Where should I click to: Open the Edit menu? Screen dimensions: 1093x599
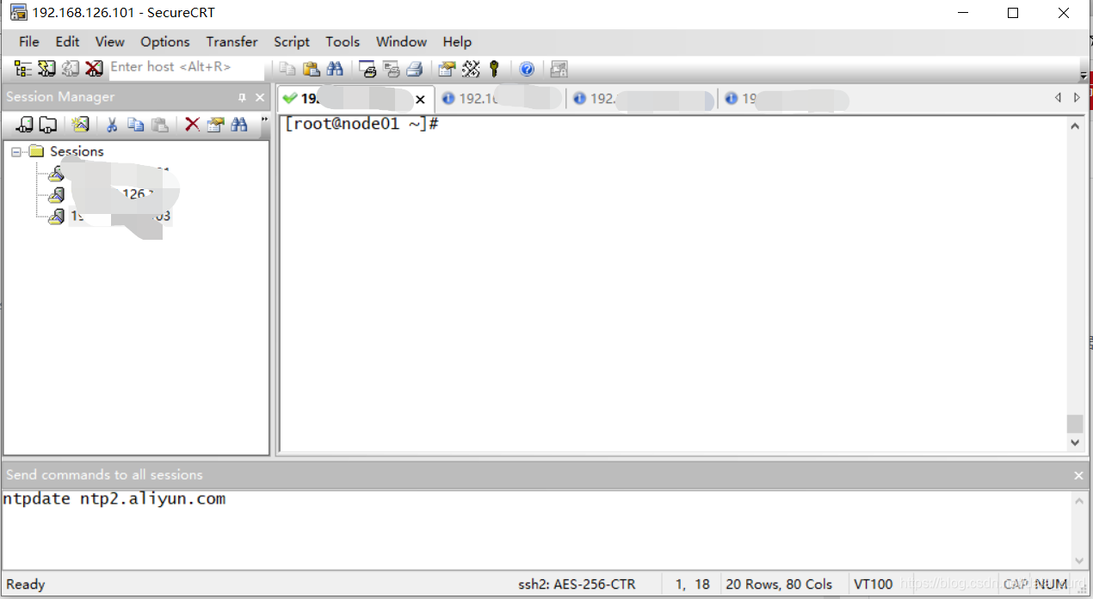pyautogui.click(x=67, y=41)
